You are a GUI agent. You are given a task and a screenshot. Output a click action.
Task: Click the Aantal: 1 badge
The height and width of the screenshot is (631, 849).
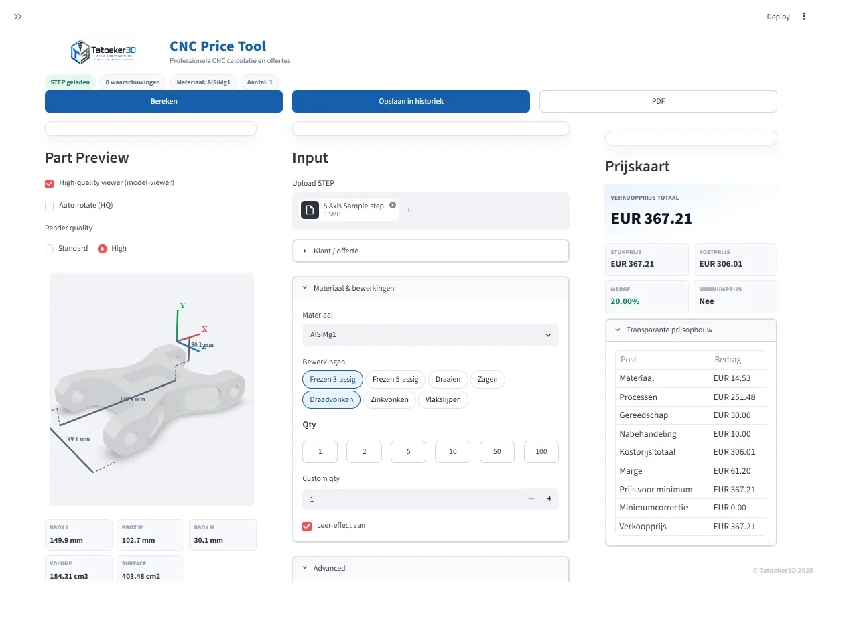(x=260, y=82)
